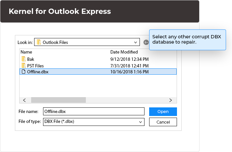Click the Offline.dbx file icon
Screen dimensions: 232x152
click(24, 72)
